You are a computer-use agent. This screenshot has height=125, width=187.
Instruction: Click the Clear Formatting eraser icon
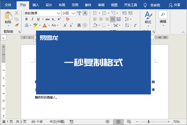pyautogui.click(x=68, y=19)
